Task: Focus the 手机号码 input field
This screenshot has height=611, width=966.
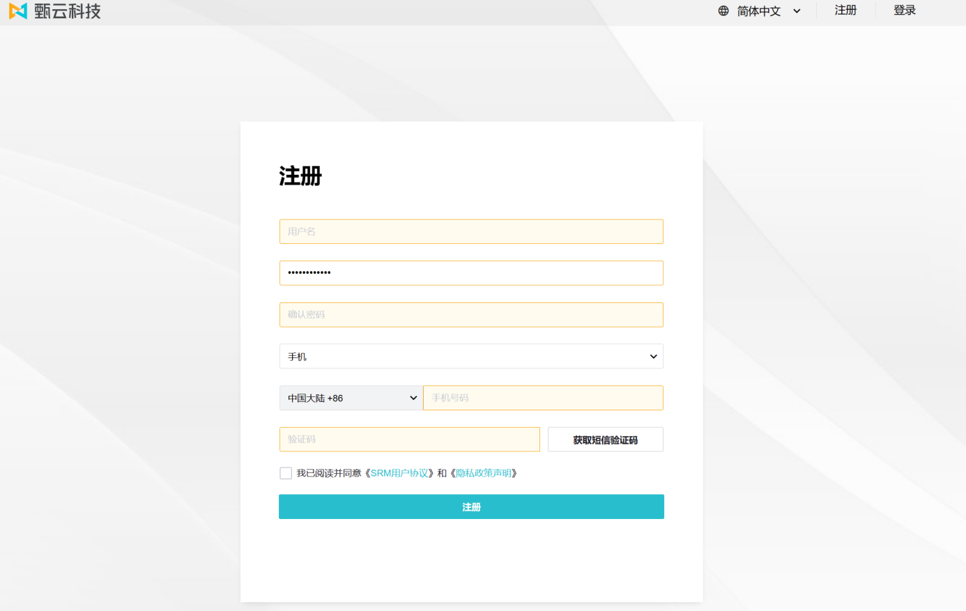Action: coord(543,398)
